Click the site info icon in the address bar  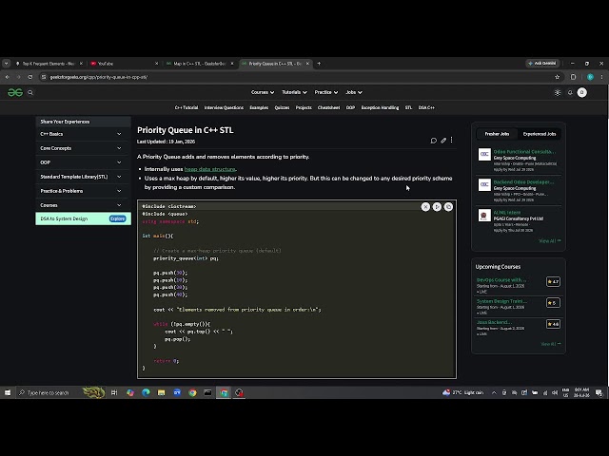tap(44, 77)
